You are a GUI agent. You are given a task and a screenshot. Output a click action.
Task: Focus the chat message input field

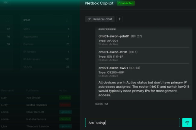[x=132, y=122]
